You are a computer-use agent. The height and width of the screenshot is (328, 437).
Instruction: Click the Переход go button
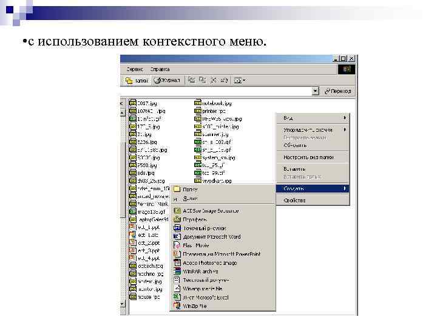click(x=338, y=91)
